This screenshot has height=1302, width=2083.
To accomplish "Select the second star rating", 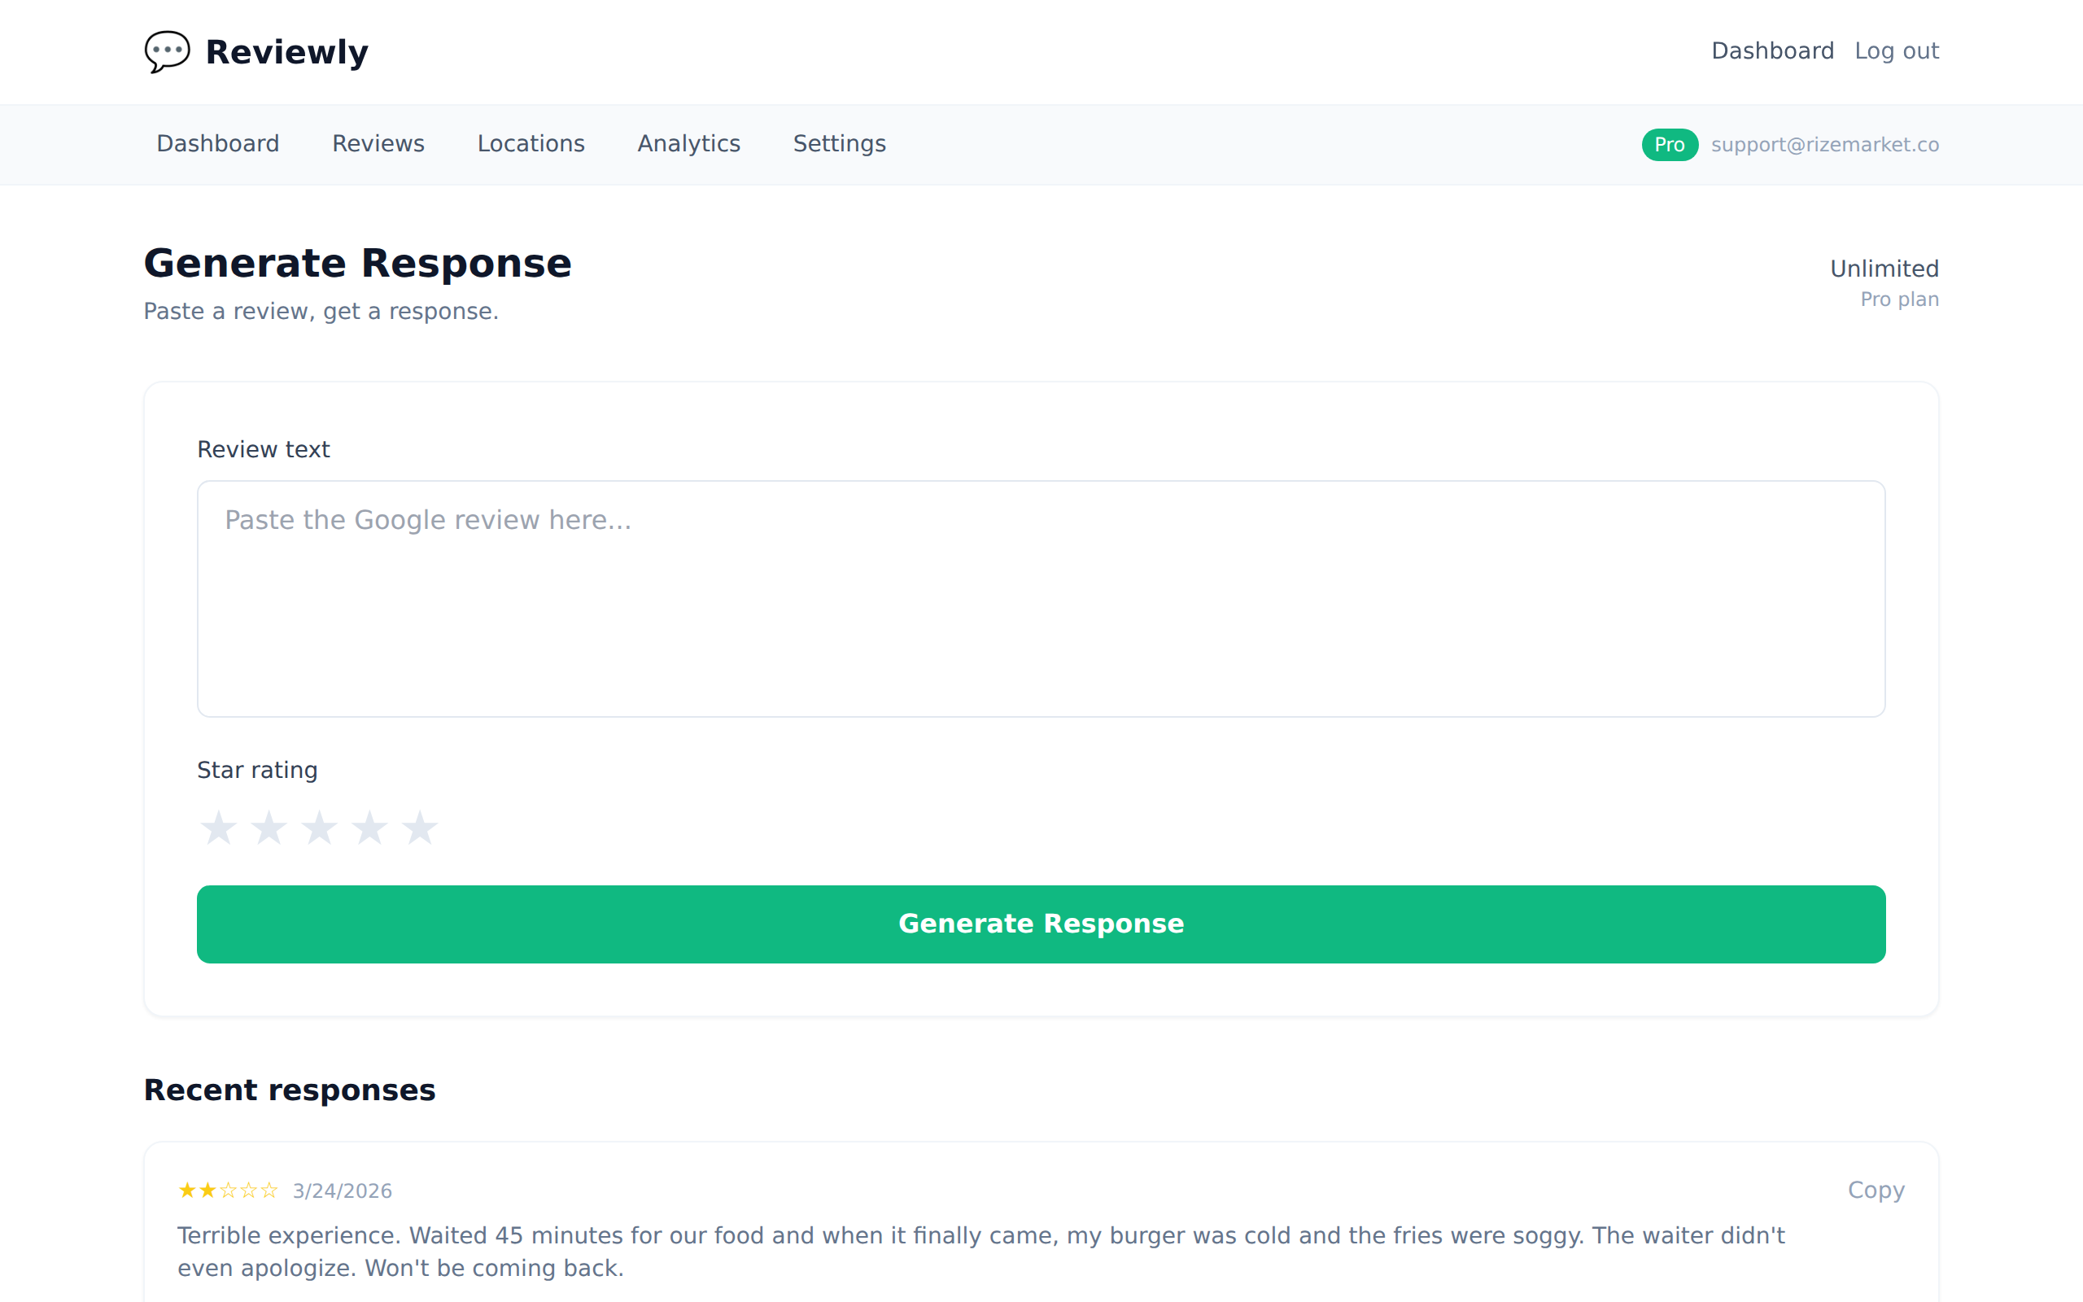I will (x=269, y=828).
